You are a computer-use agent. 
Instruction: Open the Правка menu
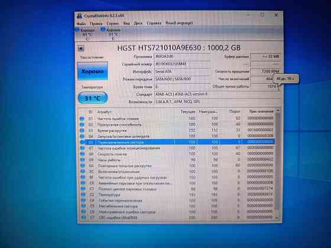point(96,24)
